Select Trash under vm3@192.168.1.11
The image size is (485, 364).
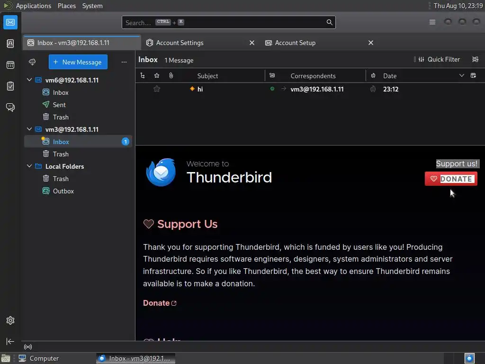(x=61, y=154)
